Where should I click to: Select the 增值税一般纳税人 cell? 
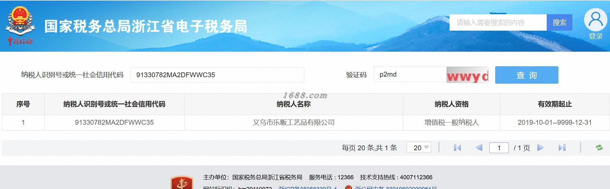[x=451, y=122]
